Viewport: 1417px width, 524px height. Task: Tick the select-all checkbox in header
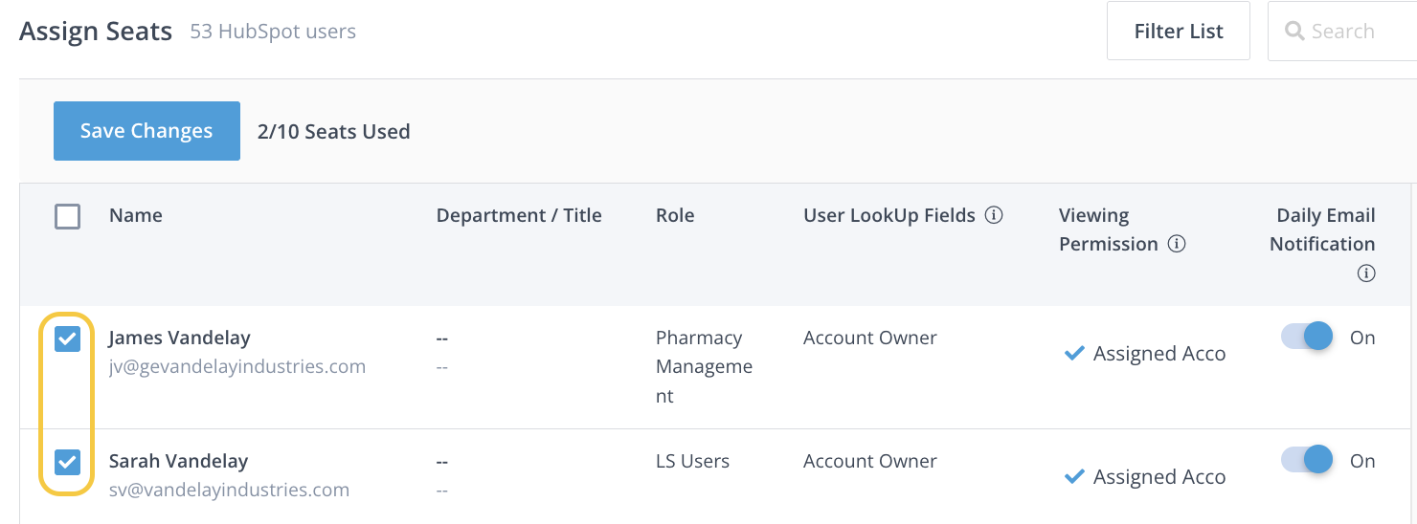(67, 216)
